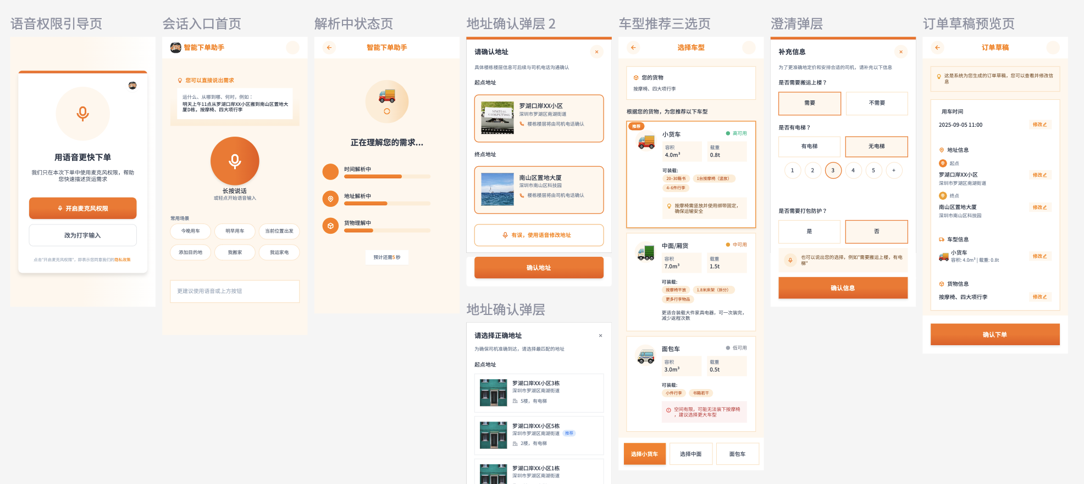1084x484 pixels.
Task: Pick the 今晚用车 quick scenario chip
Action: [191, 231]
